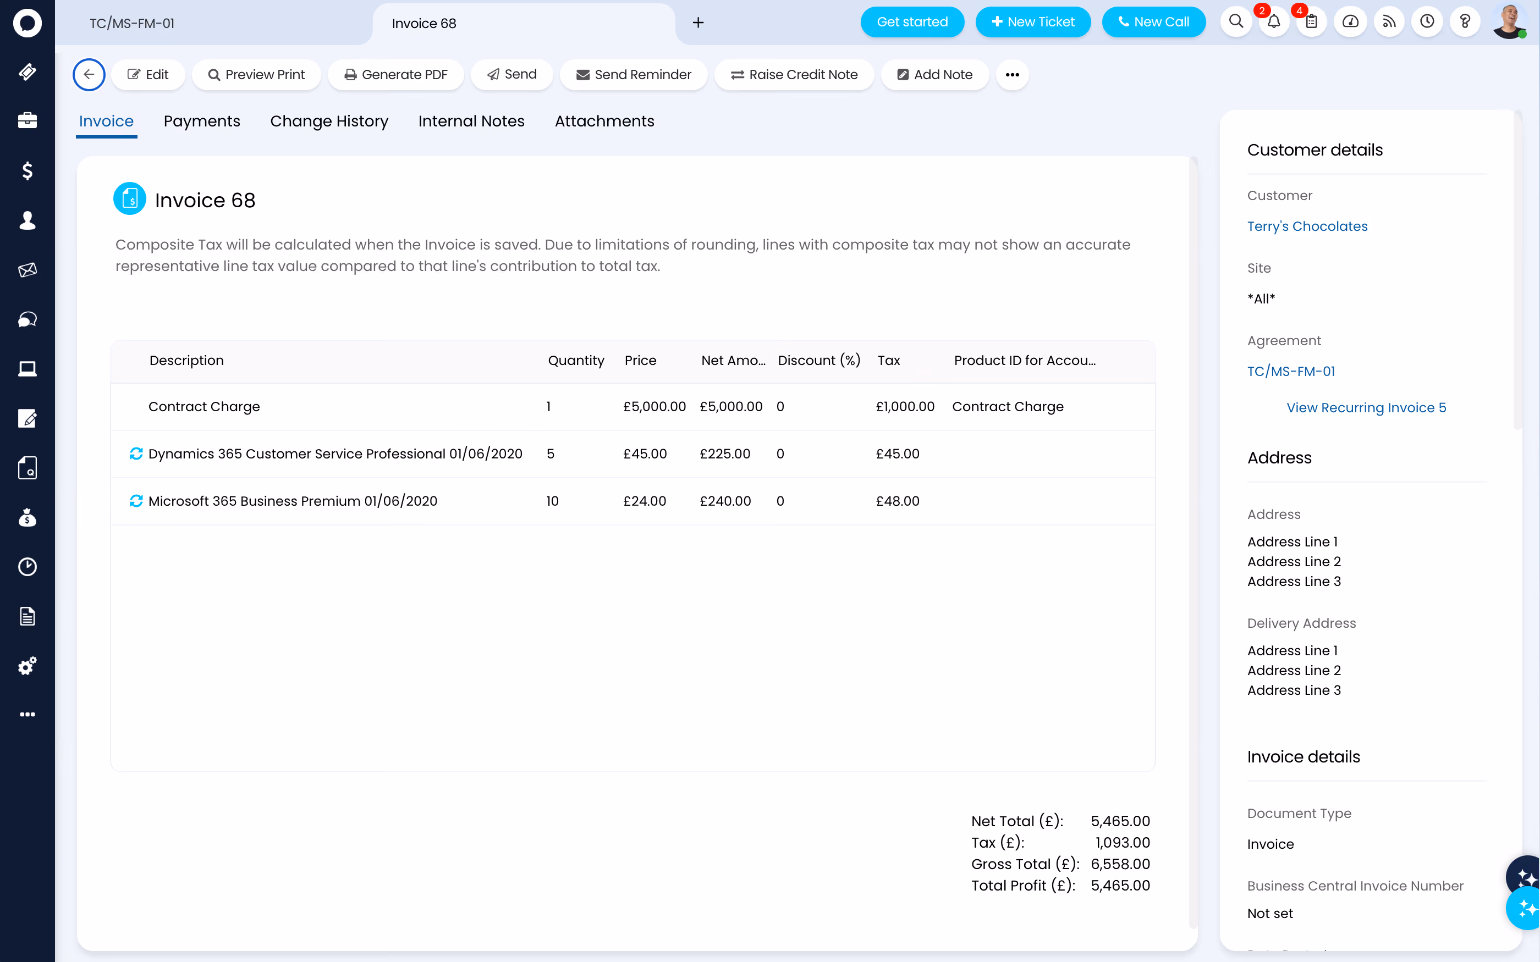This screenshot has width=1540, height=962.
Task: Open the customers person icon
Action: click(x=28, y=220)
